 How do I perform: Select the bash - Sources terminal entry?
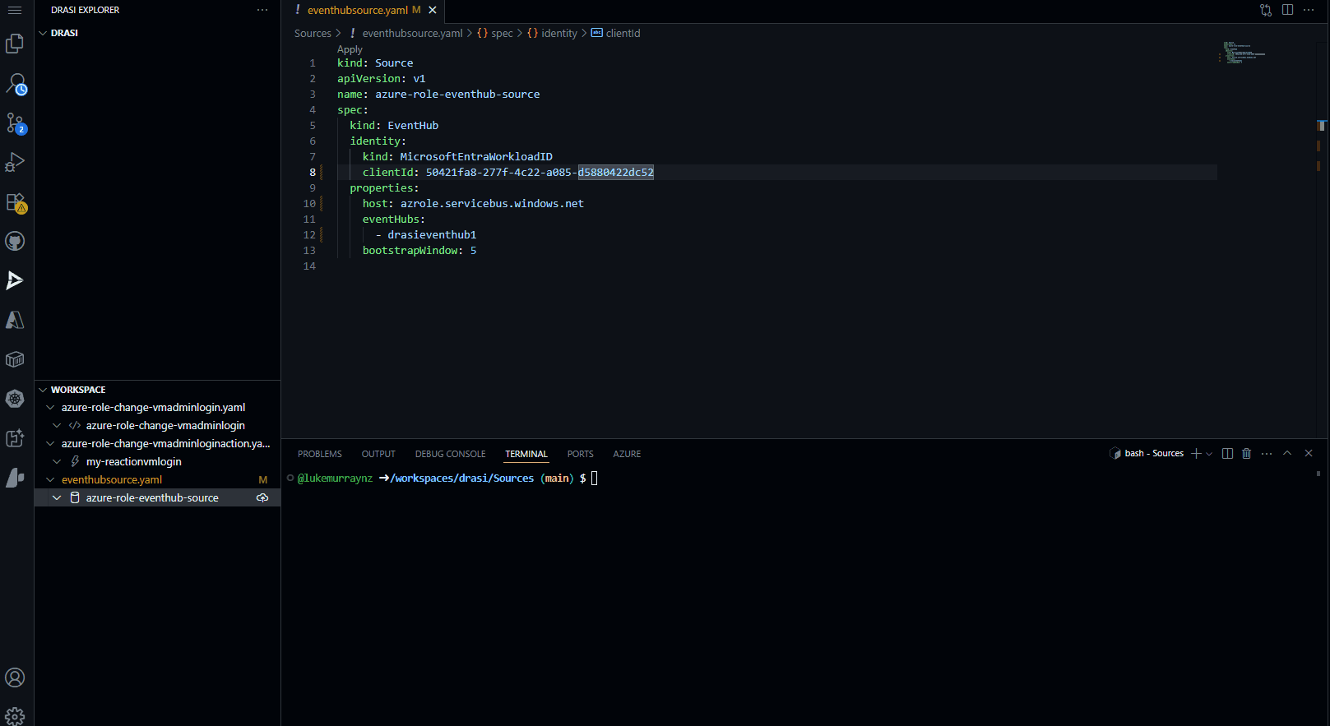[1147, 453]
